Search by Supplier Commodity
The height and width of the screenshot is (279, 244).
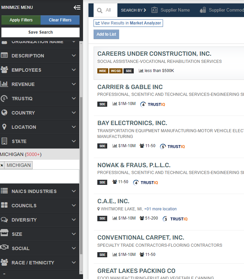pos(222,10)
